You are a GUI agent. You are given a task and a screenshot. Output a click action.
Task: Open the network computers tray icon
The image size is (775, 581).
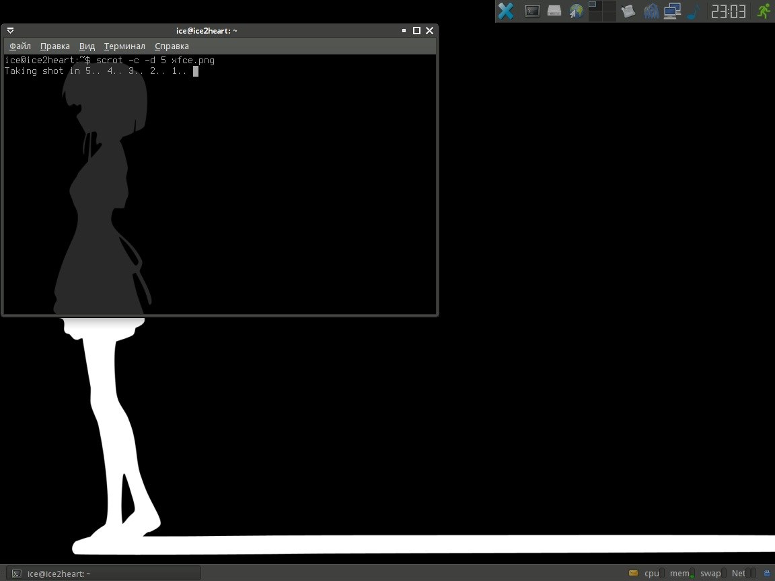[672, 11]
